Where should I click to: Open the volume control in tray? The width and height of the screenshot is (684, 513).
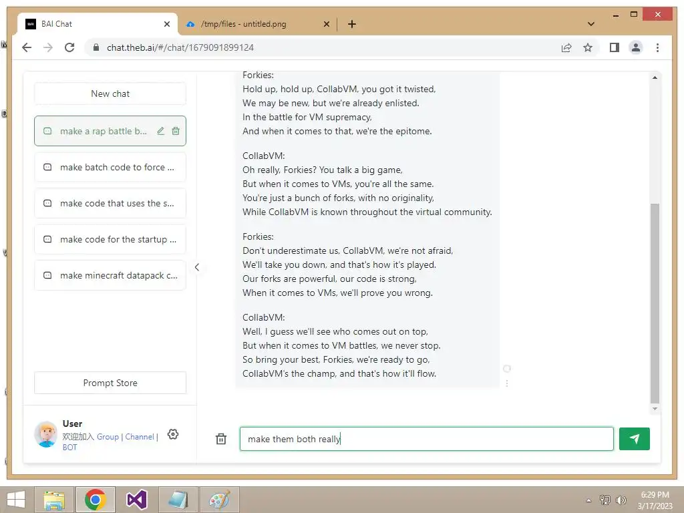point(621,500)
